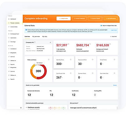This screenshot has width=126, height=115.
Task: Click the info icon beside $27,397
Action: 68,44
